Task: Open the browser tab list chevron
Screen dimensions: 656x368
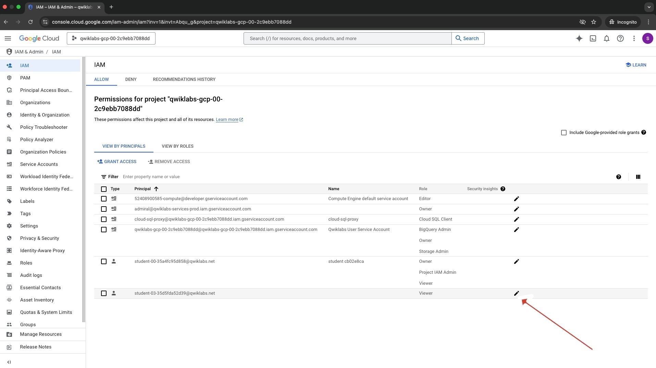Action: (x=649, y=7)
